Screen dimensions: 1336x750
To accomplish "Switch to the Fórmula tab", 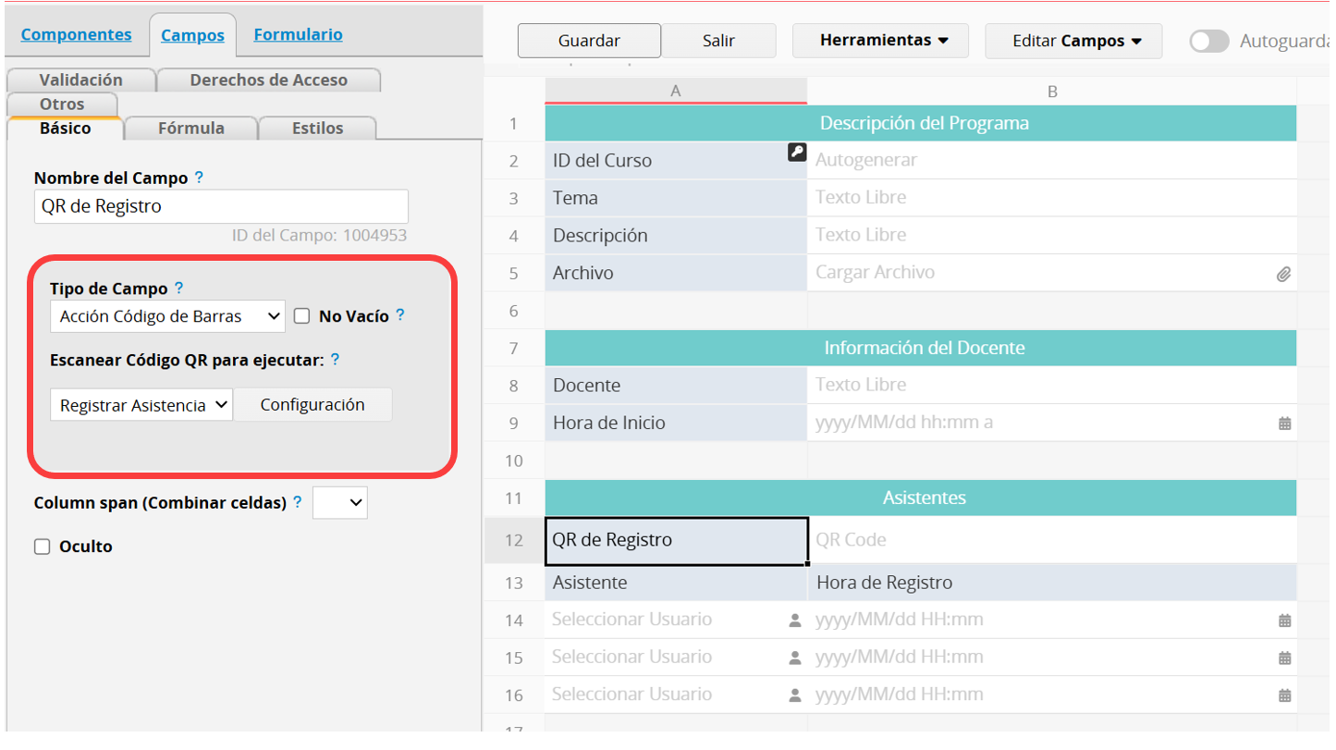I will point(190,129).
